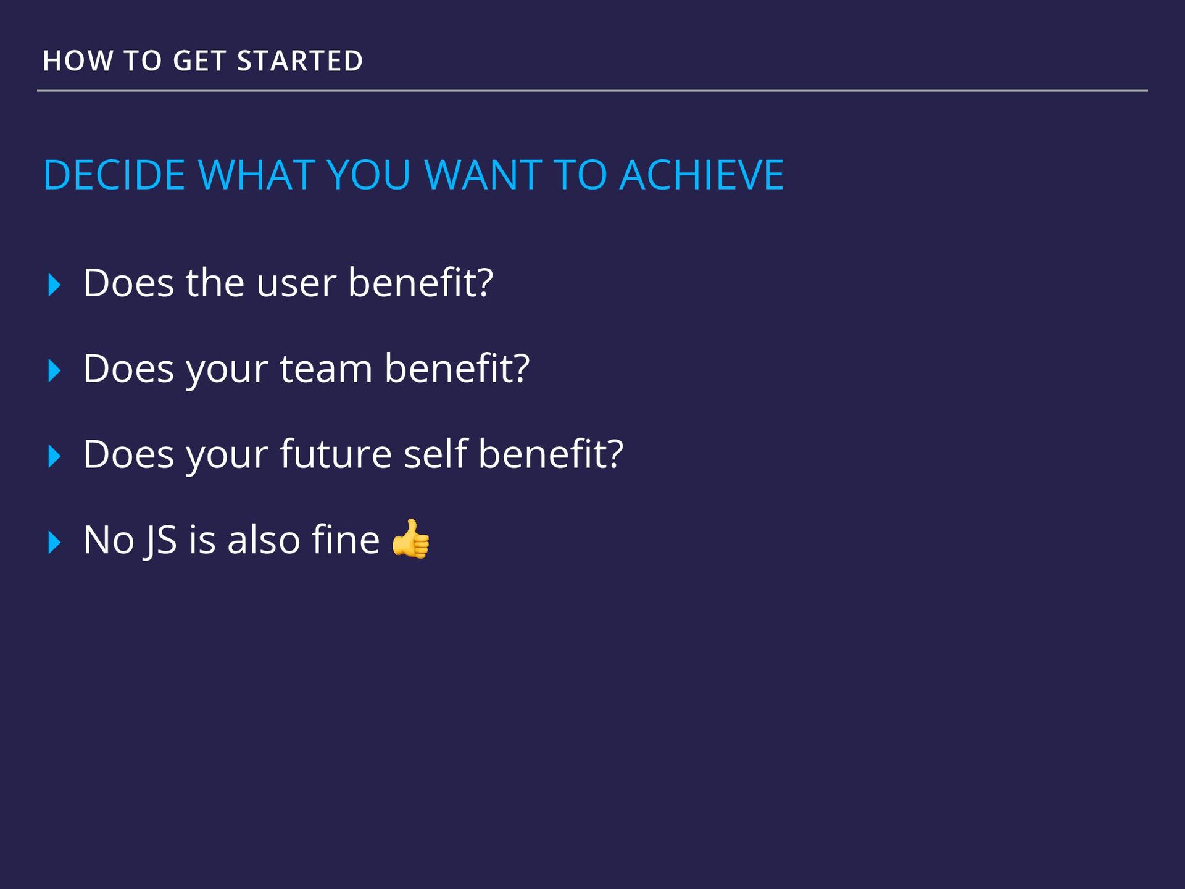
Task: Click the letters 'JS' in the last bullet
Action: point(161,541)
